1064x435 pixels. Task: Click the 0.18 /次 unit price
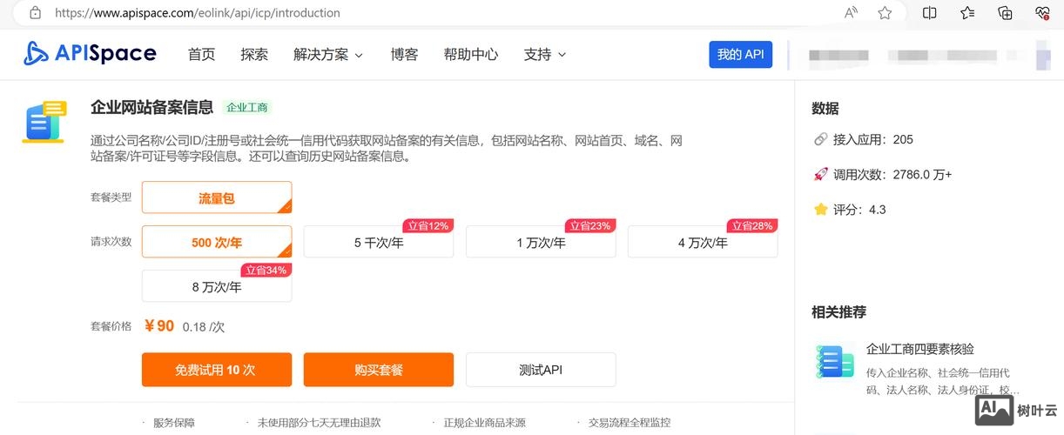204,327
